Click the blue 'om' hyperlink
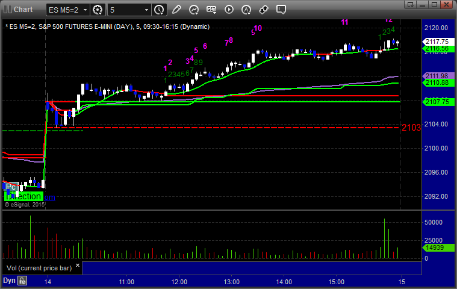The height and width of the screenshot is (289, 457). 49,197
